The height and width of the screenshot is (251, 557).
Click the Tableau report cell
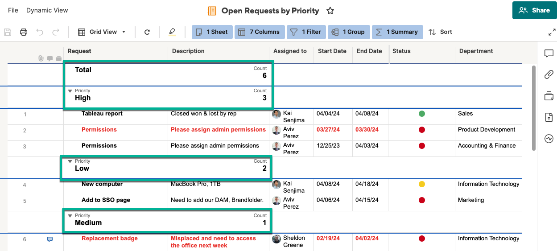(x=116, y=117)
